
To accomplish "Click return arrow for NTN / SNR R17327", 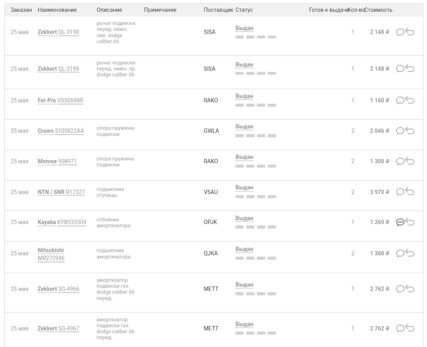I will [x=410, y=192].
